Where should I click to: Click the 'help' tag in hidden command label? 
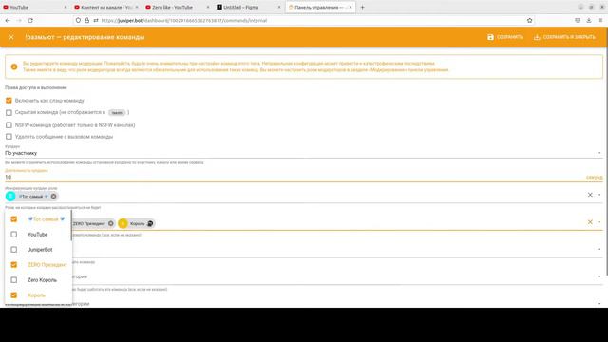click(117, 113)
